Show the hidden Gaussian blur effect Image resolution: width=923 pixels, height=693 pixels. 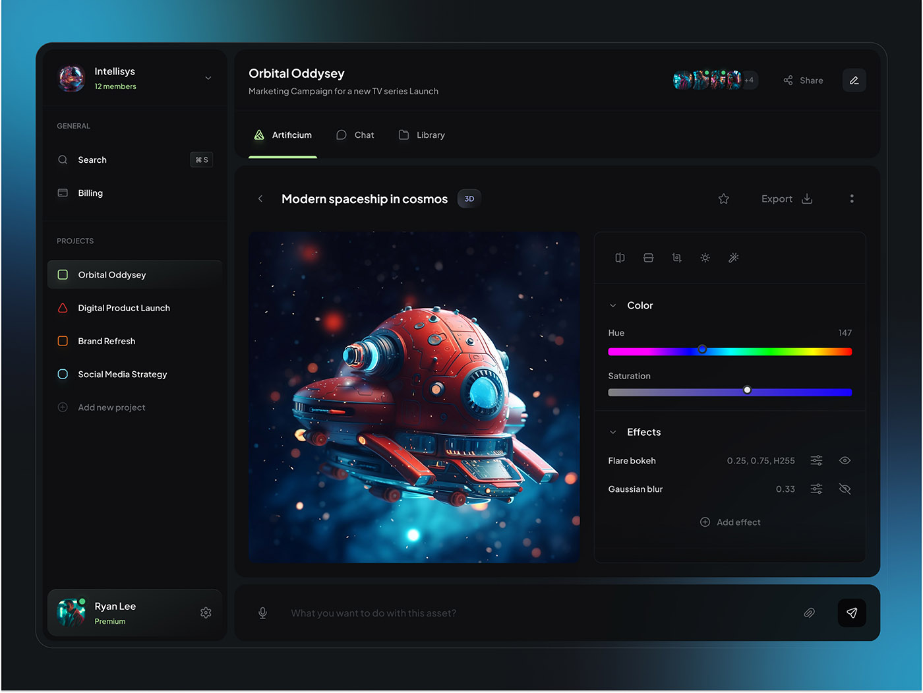click(845, 489)
